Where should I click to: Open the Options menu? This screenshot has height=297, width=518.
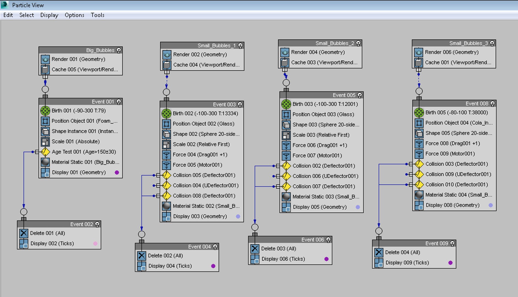tap(74, 15)
